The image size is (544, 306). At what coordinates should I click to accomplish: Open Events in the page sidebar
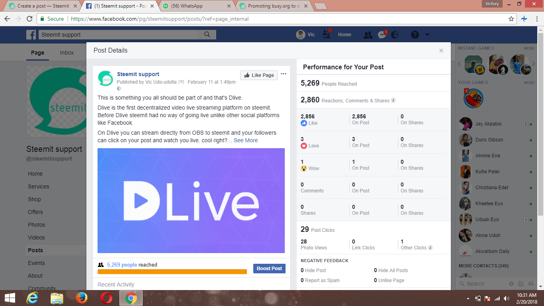36,263
